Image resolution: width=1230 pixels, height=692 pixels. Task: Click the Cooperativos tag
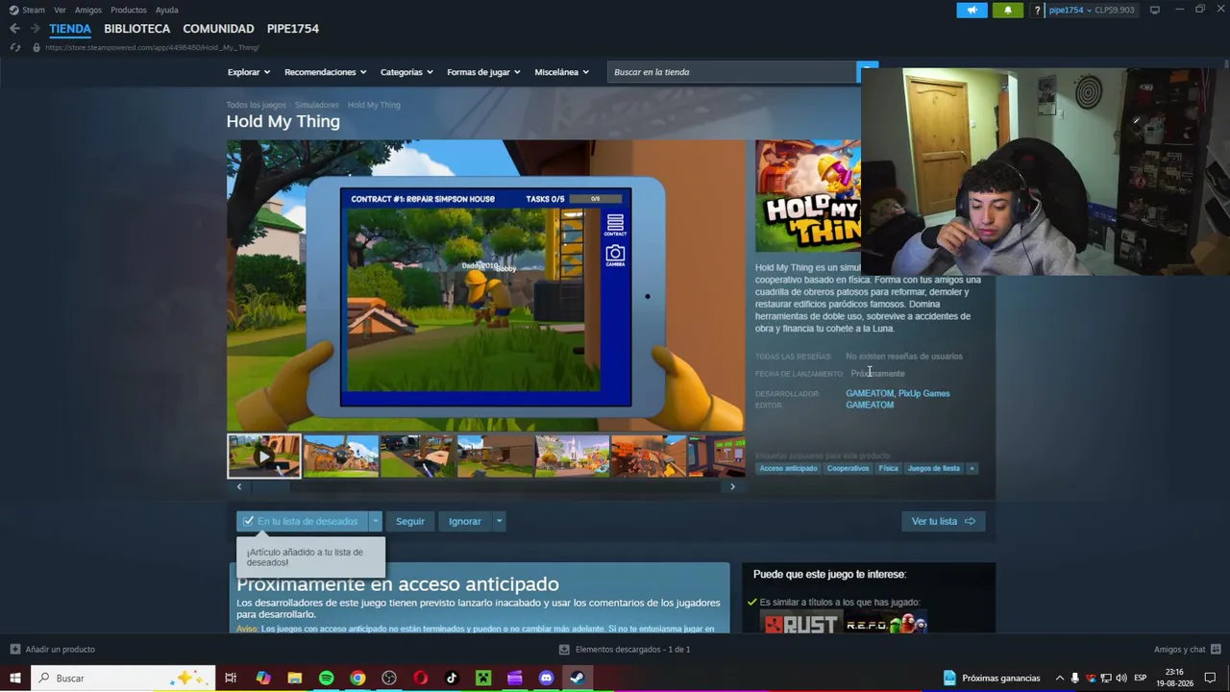tap(849, 468)
